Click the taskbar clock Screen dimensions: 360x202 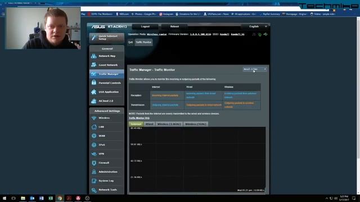344,198
